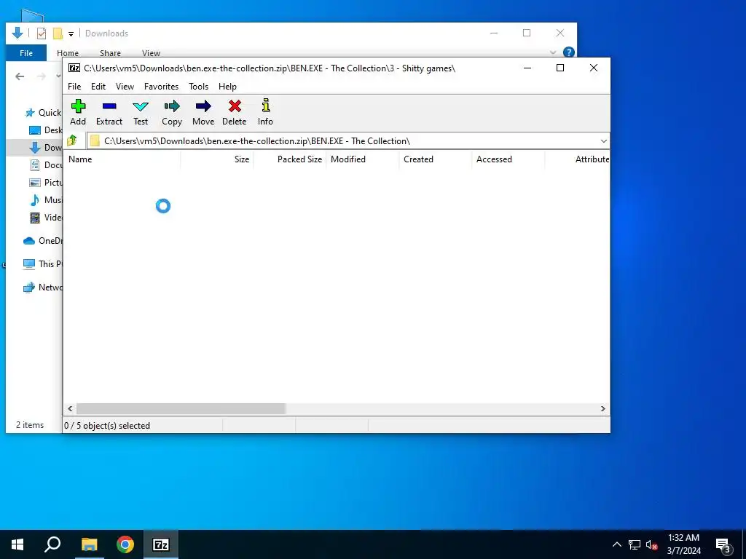
Task: Maximize the 7-Zip window
Action: coord(560,68)
